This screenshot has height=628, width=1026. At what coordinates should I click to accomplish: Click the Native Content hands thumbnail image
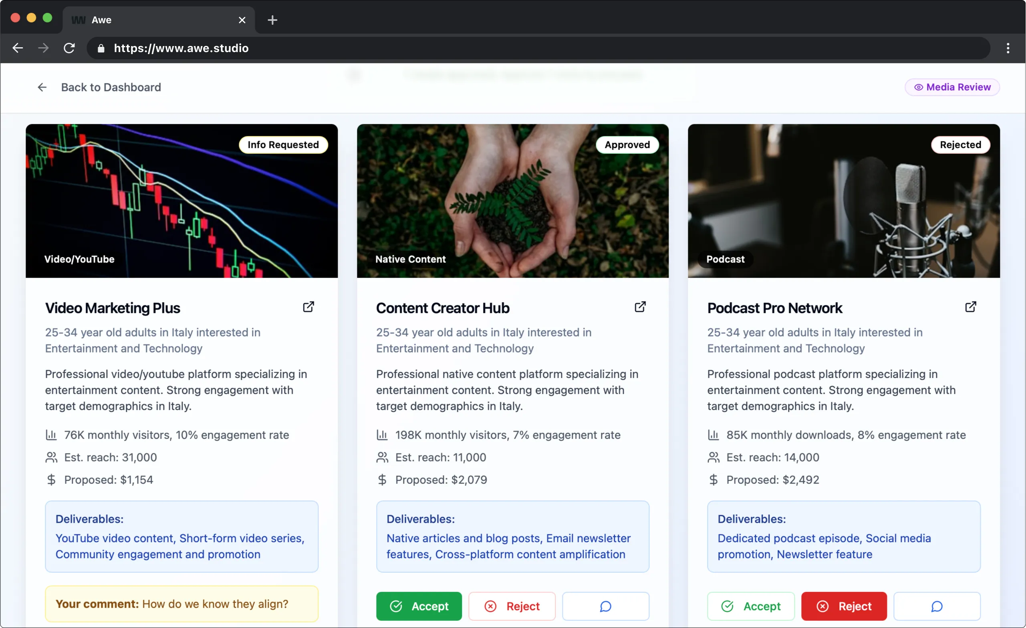click(x=512, y=201)
